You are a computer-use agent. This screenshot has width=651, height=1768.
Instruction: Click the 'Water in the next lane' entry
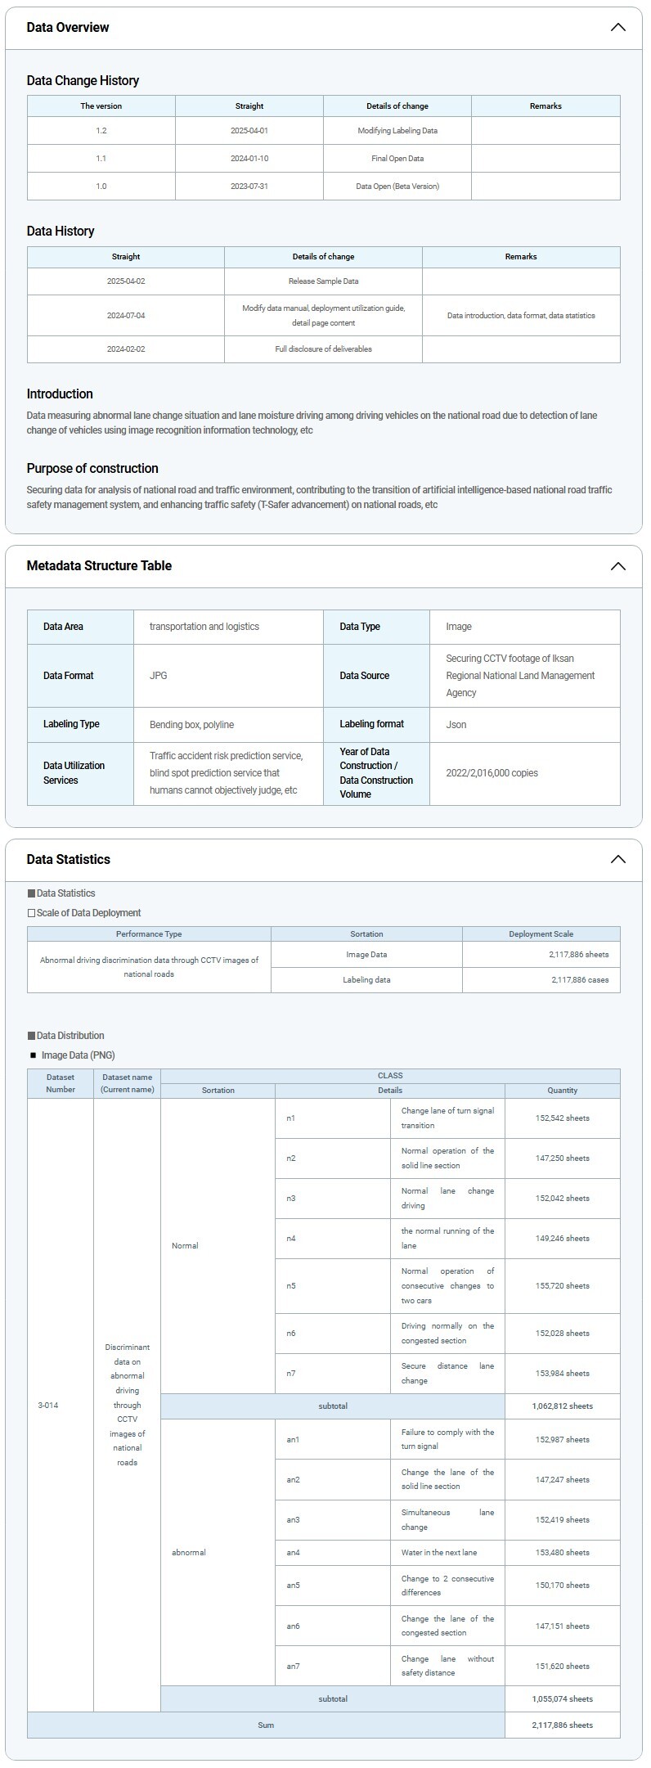[x=439, y=1553]
